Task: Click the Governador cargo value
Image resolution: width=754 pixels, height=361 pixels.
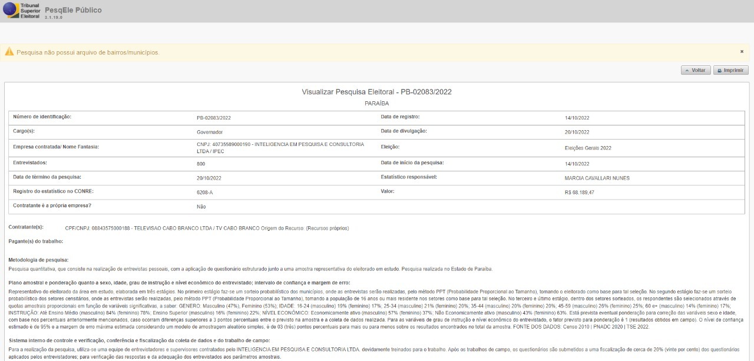Action: (210, 132)
